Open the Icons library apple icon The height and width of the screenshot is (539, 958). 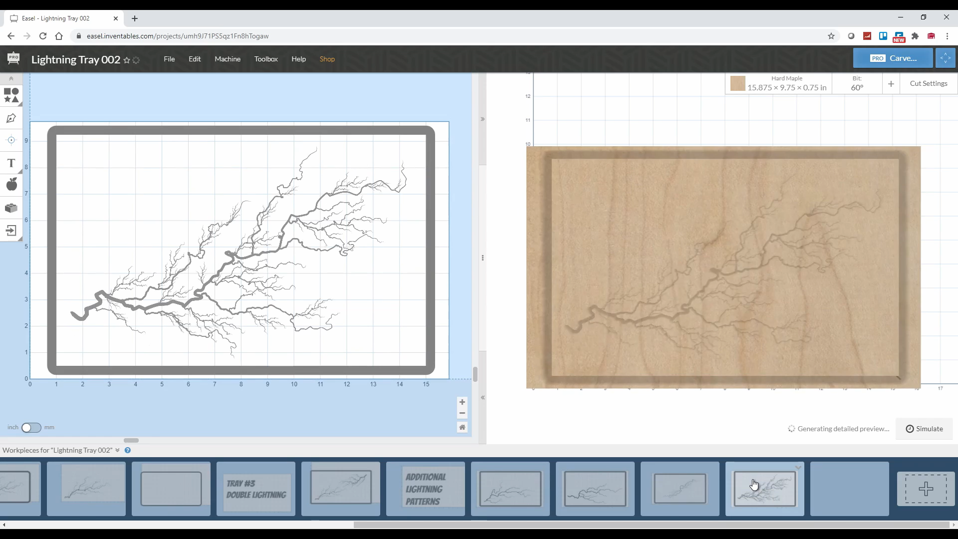point(11,185)
